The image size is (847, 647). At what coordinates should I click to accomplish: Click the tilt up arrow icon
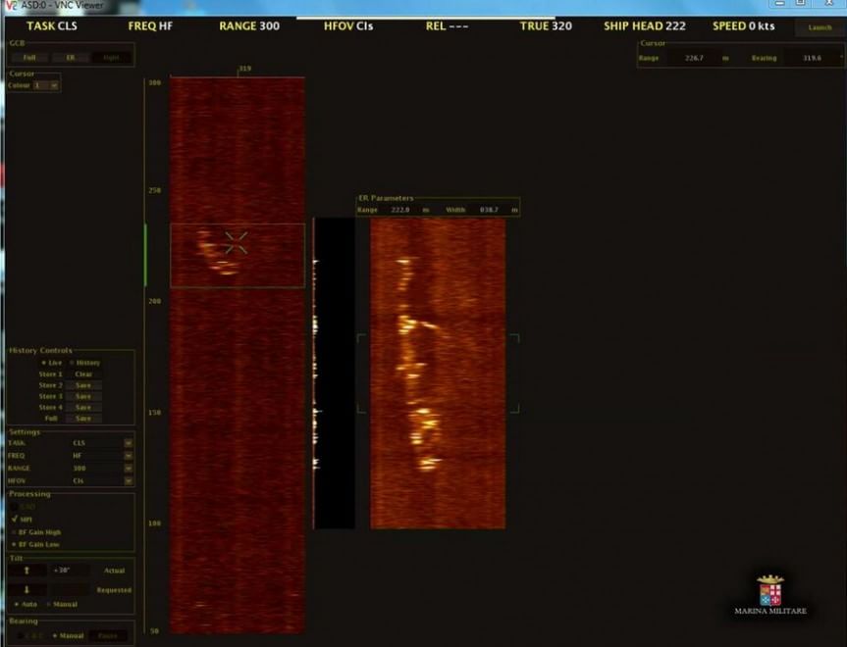coord(27,570)
